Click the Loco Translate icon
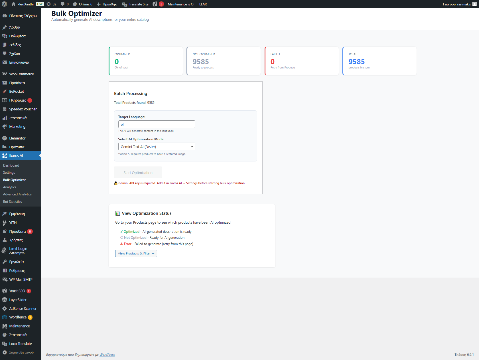The width and height of the screenshot is (479, 360). click(x=5, y=343)
